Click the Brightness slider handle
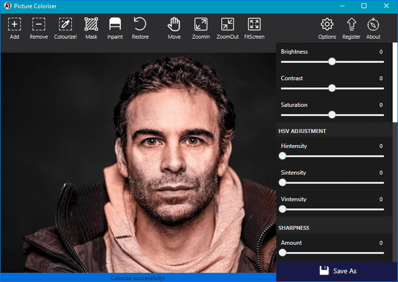 click(x=332, y=61)
